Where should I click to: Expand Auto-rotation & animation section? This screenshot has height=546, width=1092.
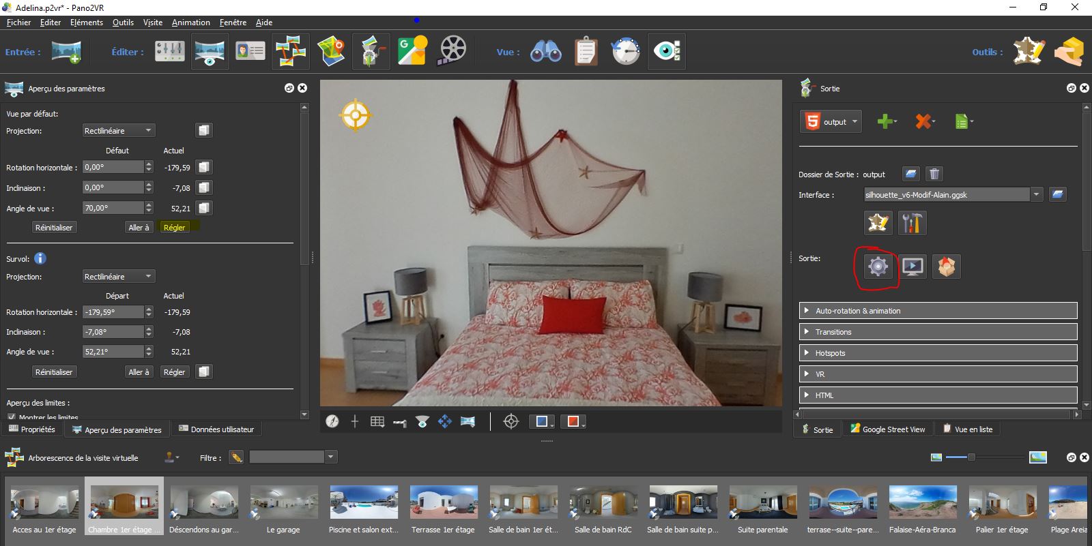click(938, 310)
